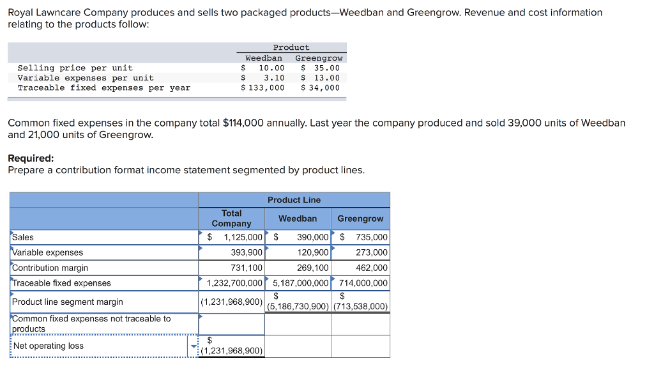654x370 pixels.
Task: Select the empty Common fixed expenses amount cell
Action: click(232, 323)
